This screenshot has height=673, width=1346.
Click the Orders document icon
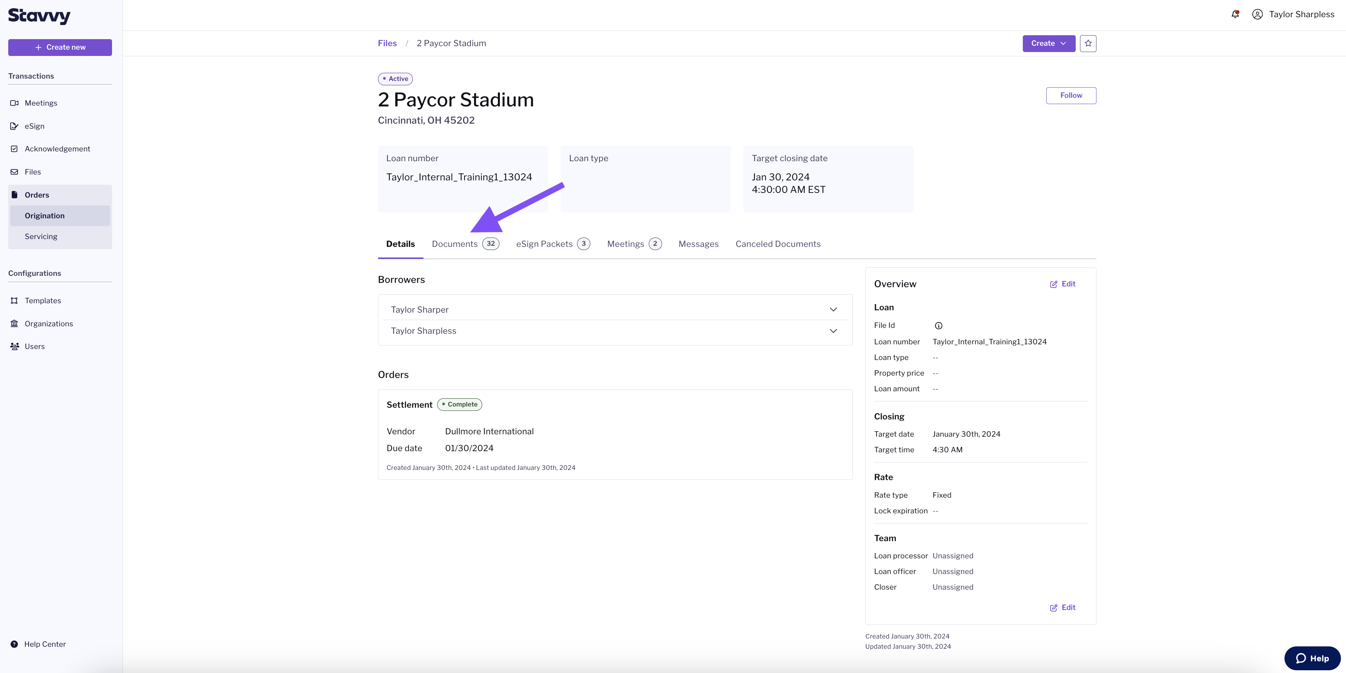coord(14,194)
